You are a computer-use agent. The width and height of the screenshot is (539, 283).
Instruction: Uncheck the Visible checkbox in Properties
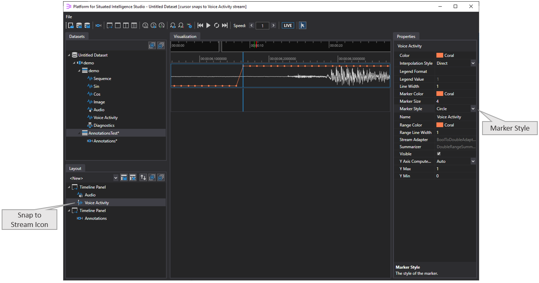coord(439,154)
